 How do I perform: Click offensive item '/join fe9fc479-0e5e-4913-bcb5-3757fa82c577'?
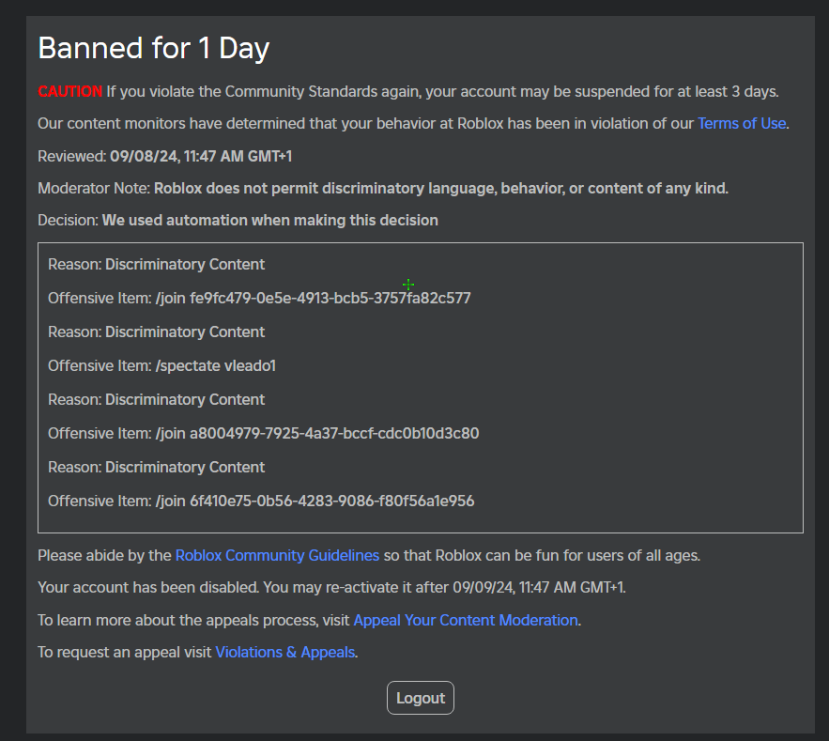(x=313, y=299)
